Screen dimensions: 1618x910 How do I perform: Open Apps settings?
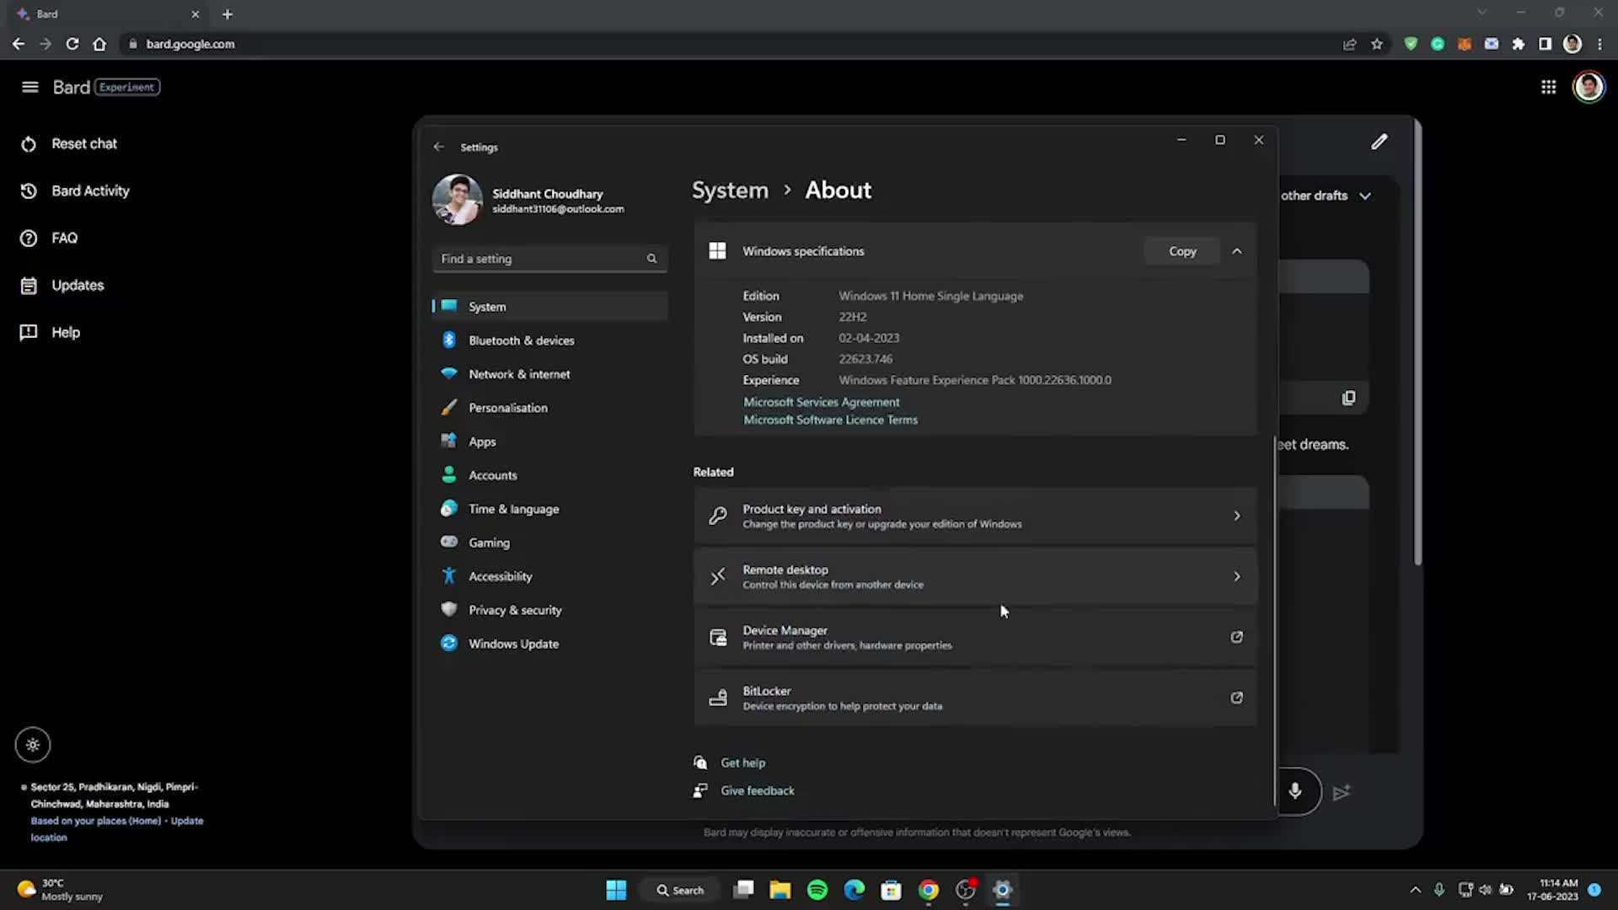(549, 442)
